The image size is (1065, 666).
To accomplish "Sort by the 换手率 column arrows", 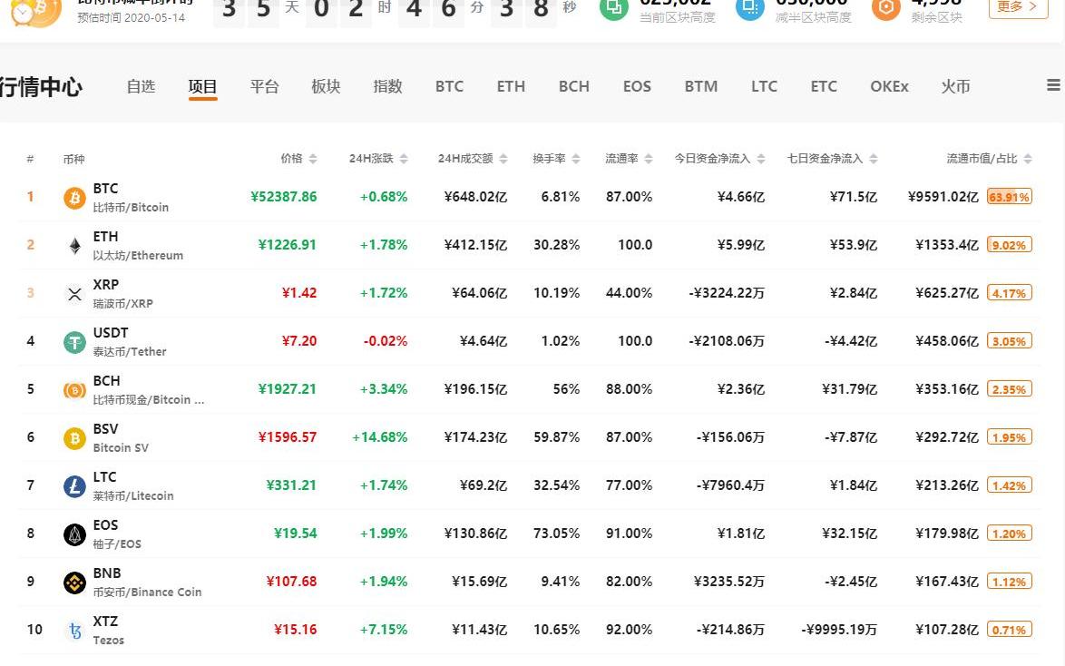I will pos(576,159).
